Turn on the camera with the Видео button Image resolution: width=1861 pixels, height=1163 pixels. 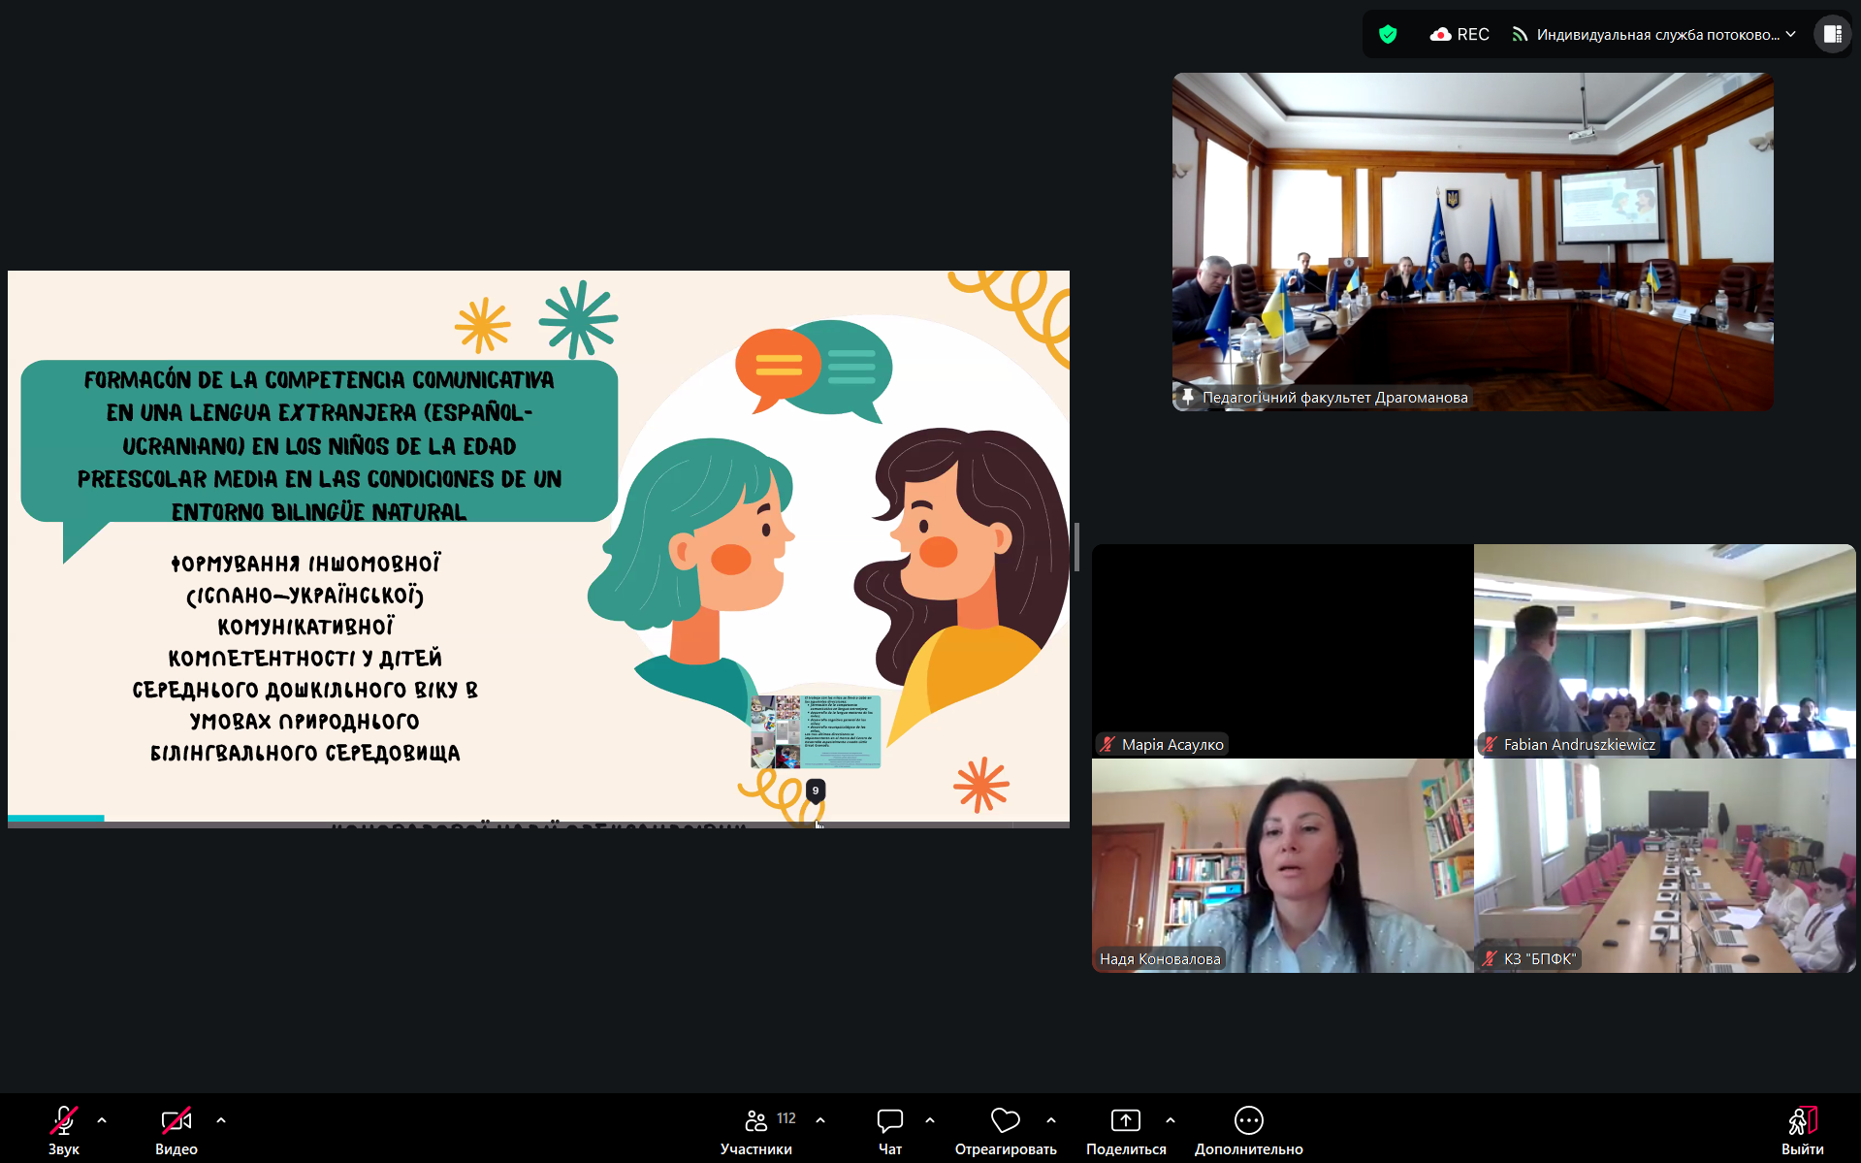coord(176,1129)
